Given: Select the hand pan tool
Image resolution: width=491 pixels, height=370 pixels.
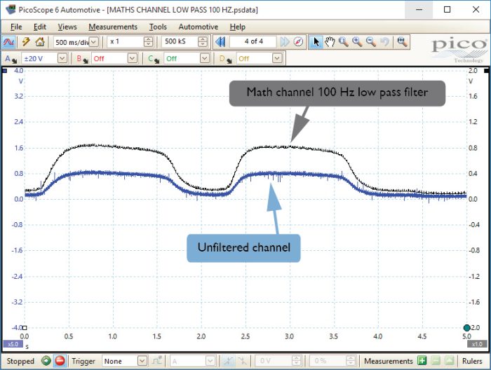Looking at the screenshot, I should click(330, 41).
